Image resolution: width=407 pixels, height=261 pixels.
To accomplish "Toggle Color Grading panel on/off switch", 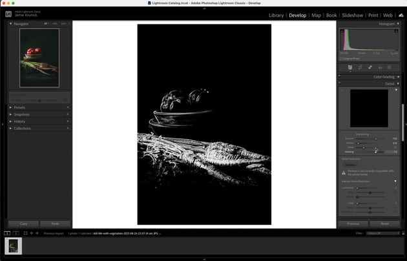I will [340, 76].
